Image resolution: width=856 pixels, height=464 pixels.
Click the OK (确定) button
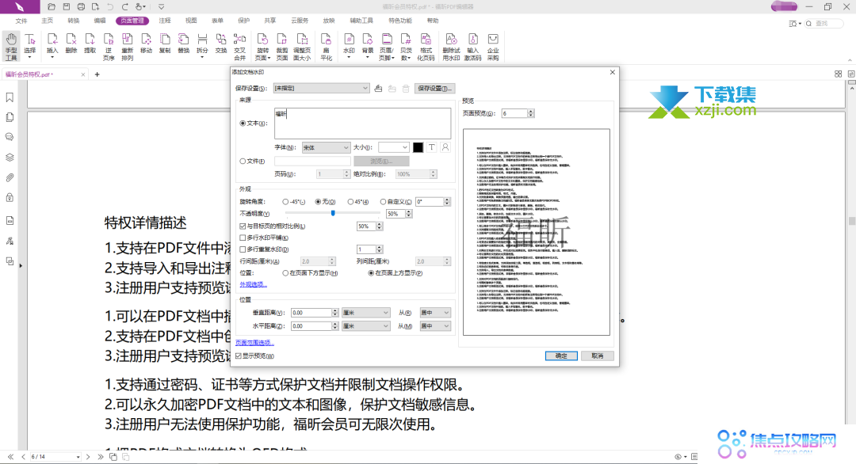point(561,356)
